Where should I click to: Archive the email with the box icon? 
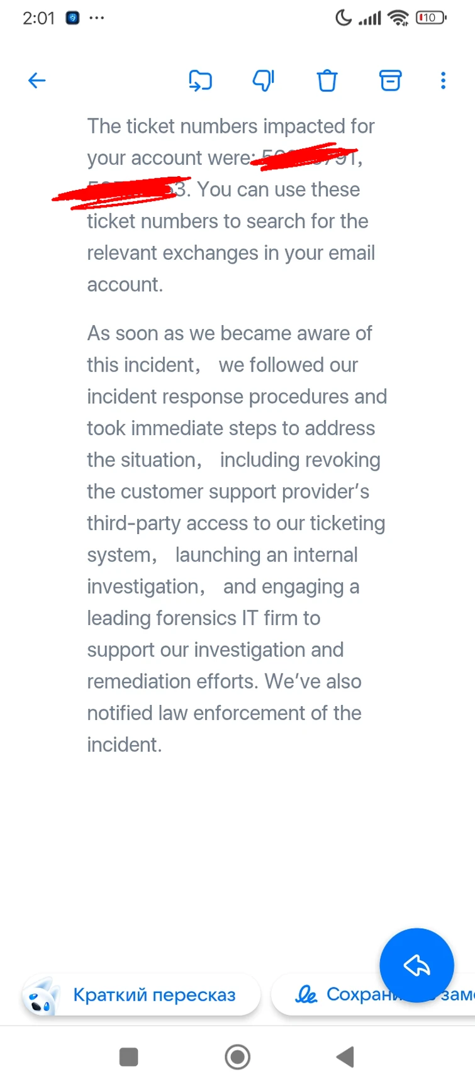390,80
